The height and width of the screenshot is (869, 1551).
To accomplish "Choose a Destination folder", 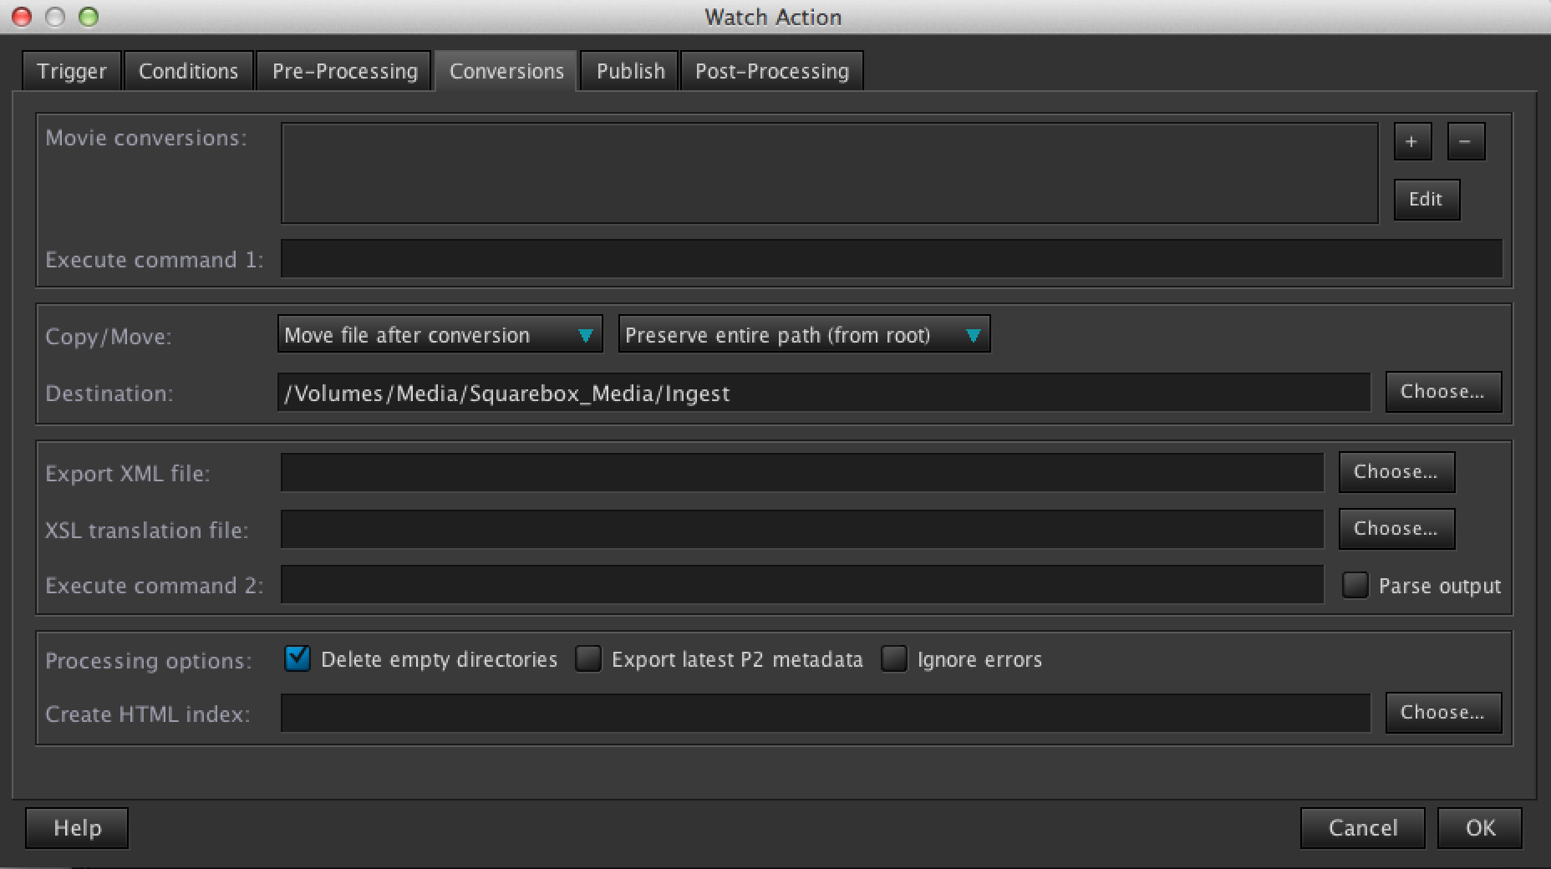I will (1442, 392).
